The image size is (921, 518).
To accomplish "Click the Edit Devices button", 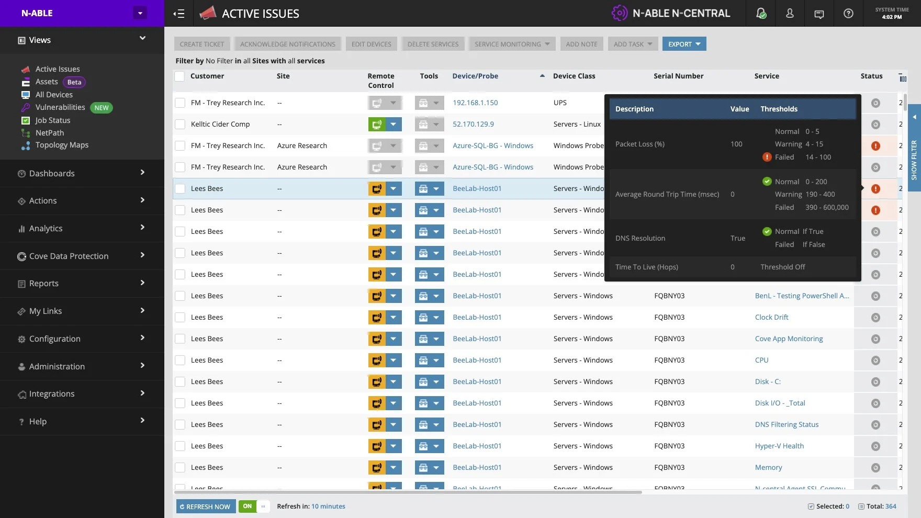I will tap(372, 44).
